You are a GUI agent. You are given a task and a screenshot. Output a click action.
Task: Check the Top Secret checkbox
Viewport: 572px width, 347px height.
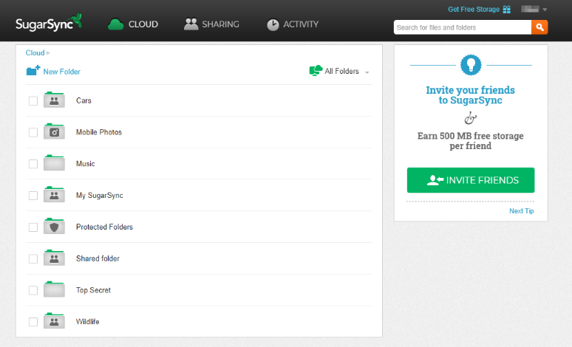tap(33, 290)
